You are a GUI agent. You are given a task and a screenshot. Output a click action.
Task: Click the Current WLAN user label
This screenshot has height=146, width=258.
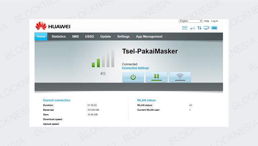pos(149,110)
